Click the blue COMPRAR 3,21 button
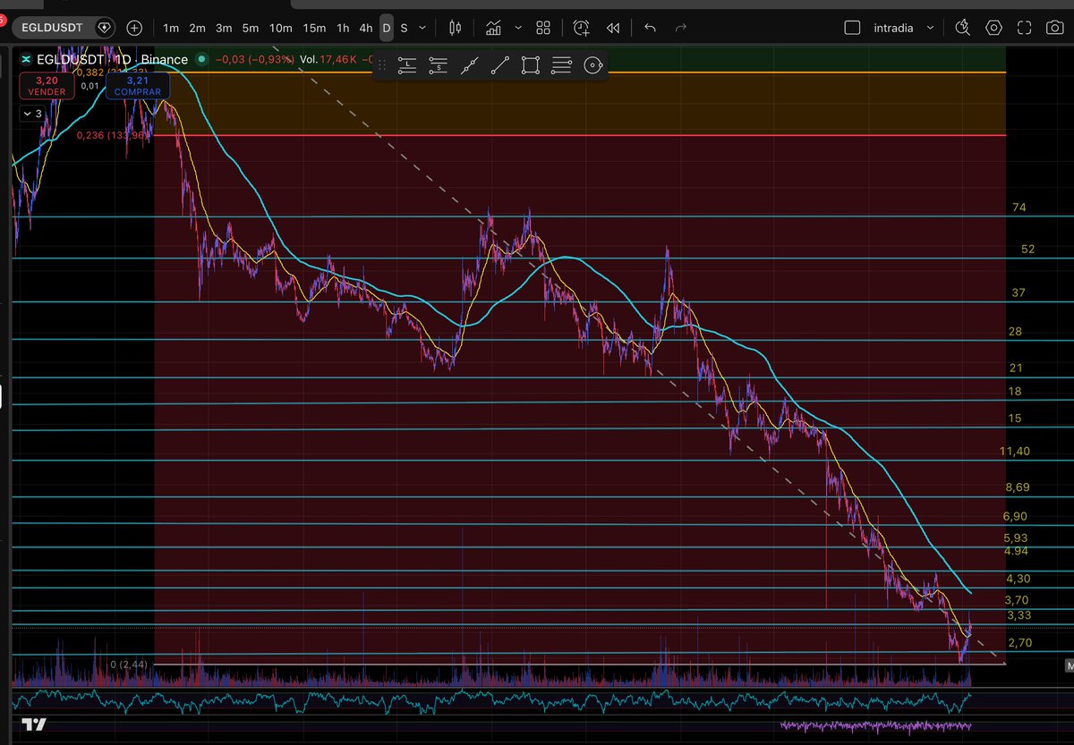This screenshot has width=1074, height=745. point(138,85)
